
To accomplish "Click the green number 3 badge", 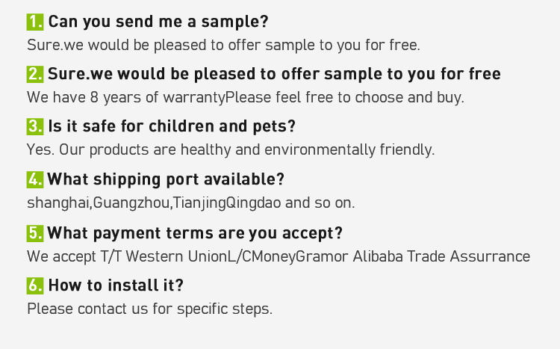I will point(35,126).
